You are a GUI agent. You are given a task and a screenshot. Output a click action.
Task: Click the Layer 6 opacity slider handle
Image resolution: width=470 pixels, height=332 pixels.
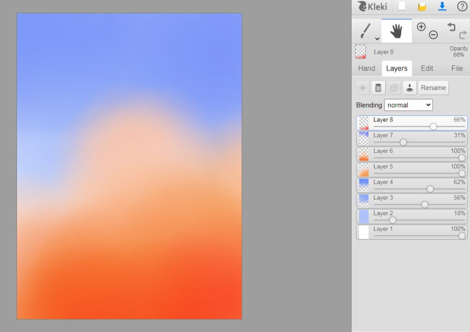pyautogui.click(x=462, y=158)
